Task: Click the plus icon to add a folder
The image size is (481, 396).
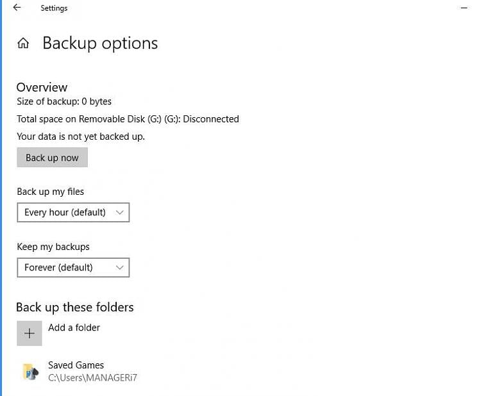Action: (x=30, y=333)
